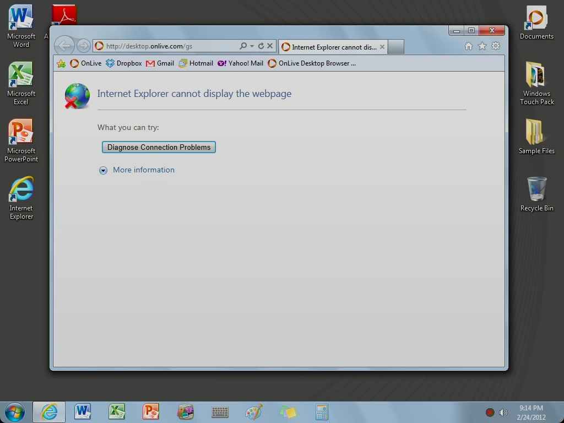Viewport: 564px width, 423px height.
Task: Expand the More information section arrow
Action: point(103,170)
